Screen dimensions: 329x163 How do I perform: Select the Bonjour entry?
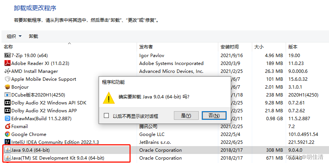pyautogui.click(x=20, y=87)
